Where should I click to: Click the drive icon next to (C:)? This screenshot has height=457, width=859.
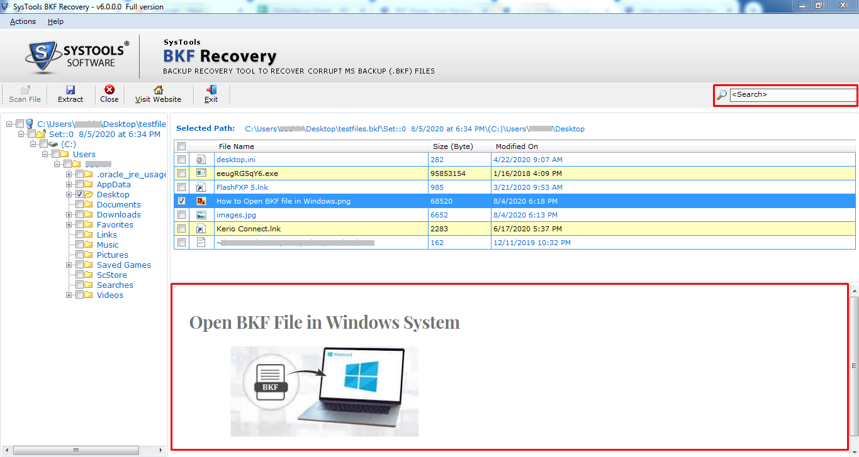53,144
